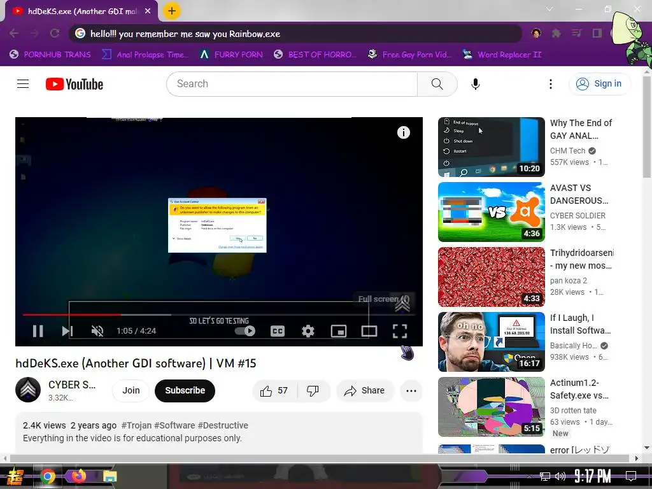
Task: Share this video
Action: [364, 390]
